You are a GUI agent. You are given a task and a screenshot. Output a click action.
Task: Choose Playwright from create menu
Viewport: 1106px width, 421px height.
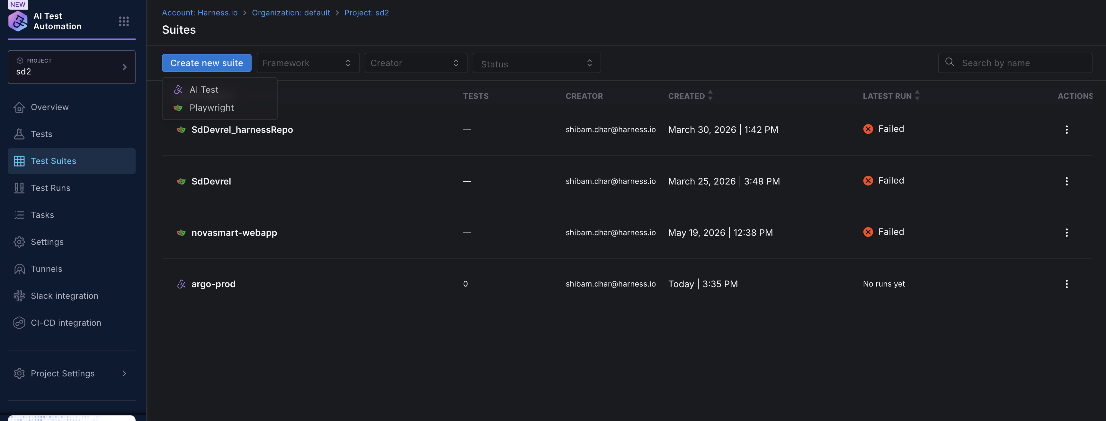pos(219,107)
